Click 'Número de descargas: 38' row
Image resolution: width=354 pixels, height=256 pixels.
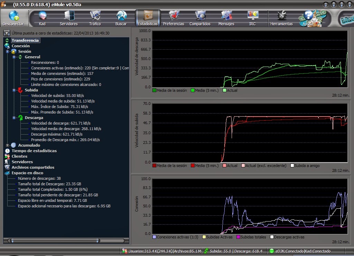click(x=39, y=178)
